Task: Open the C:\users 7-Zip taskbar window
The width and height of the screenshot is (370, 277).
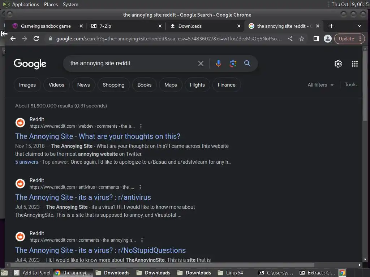Action: point(276,273)
